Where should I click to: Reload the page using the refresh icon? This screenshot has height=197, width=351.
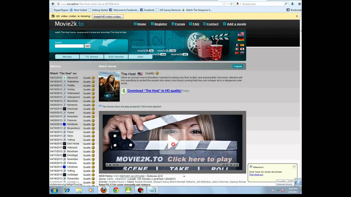tap(231, 4)
